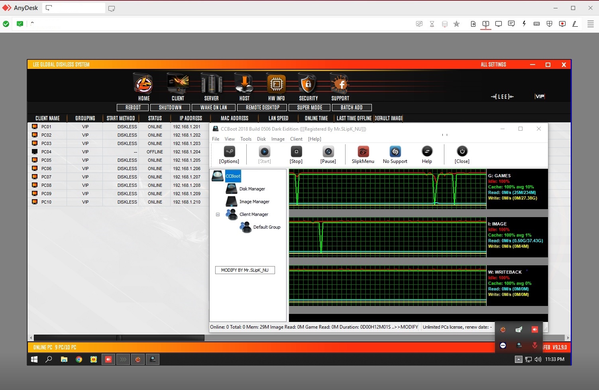Click AnyDesk session recording icon

[x=562, y=24]
